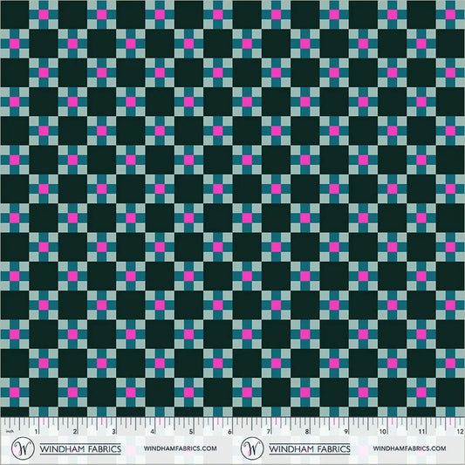Click the number 9 on the ruler
465x465 pixels.
coord(345,432)
